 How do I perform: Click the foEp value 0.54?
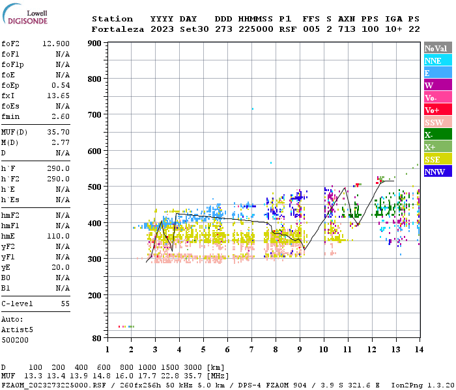pyautogui.click(x=61, y=85)
